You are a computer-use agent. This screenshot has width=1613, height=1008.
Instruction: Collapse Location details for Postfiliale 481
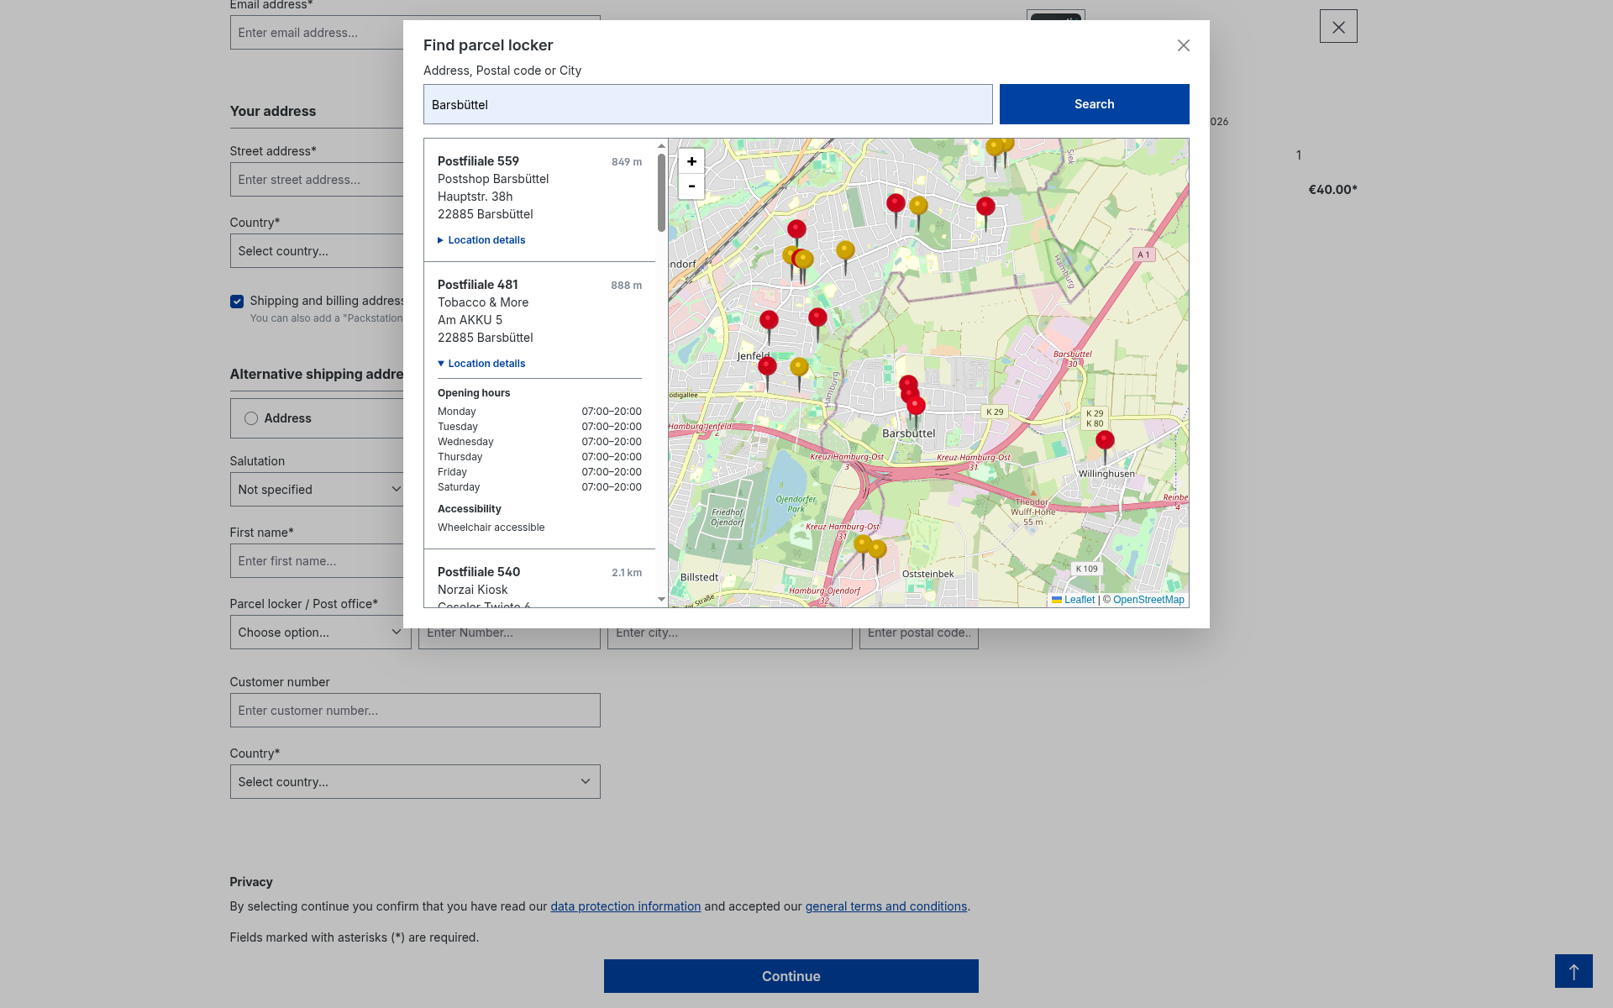(481, 364)
